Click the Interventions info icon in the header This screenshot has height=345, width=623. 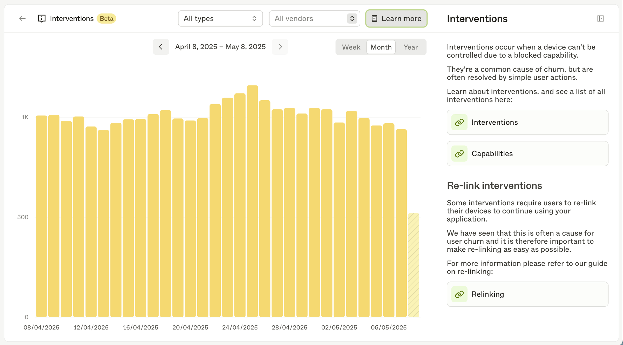tap(42, 18)
